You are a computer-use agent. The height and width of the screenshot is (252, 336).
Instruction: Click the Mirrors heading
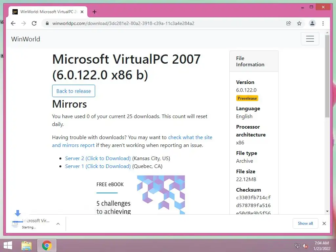coord(70,104)
